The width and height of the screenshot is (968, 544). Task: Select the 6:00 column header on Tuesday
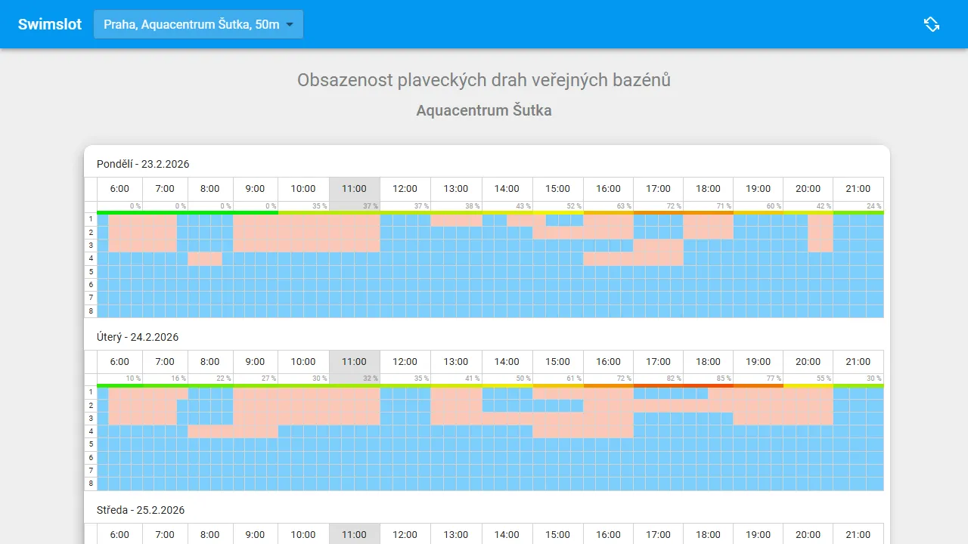tap(119, 362)
